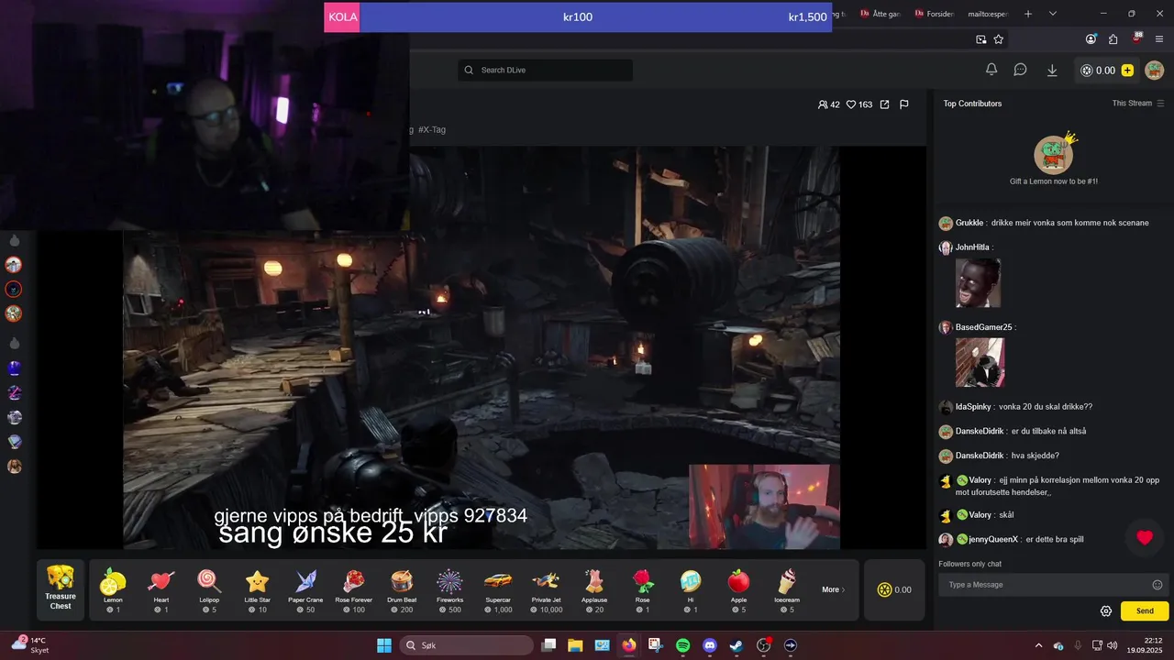
Task: Click the Lemon balance 0.00 box beside gifts
Action: click(x=894, y=589)
